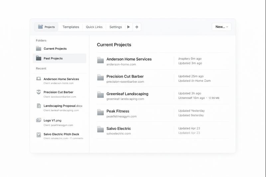Open Salvo Electric project row

163,131
